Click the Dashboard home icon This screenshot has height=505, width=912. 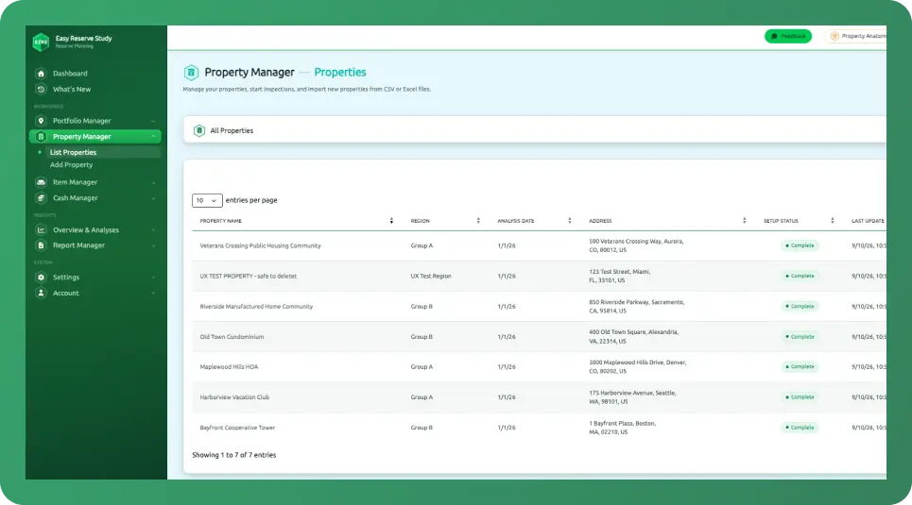point(41,74)
